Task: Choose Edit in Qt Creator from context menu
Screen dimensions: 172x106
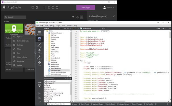Action: (x=23, y=41)
